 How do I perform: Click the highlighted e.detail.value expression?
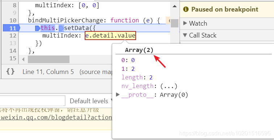(110, 35)
